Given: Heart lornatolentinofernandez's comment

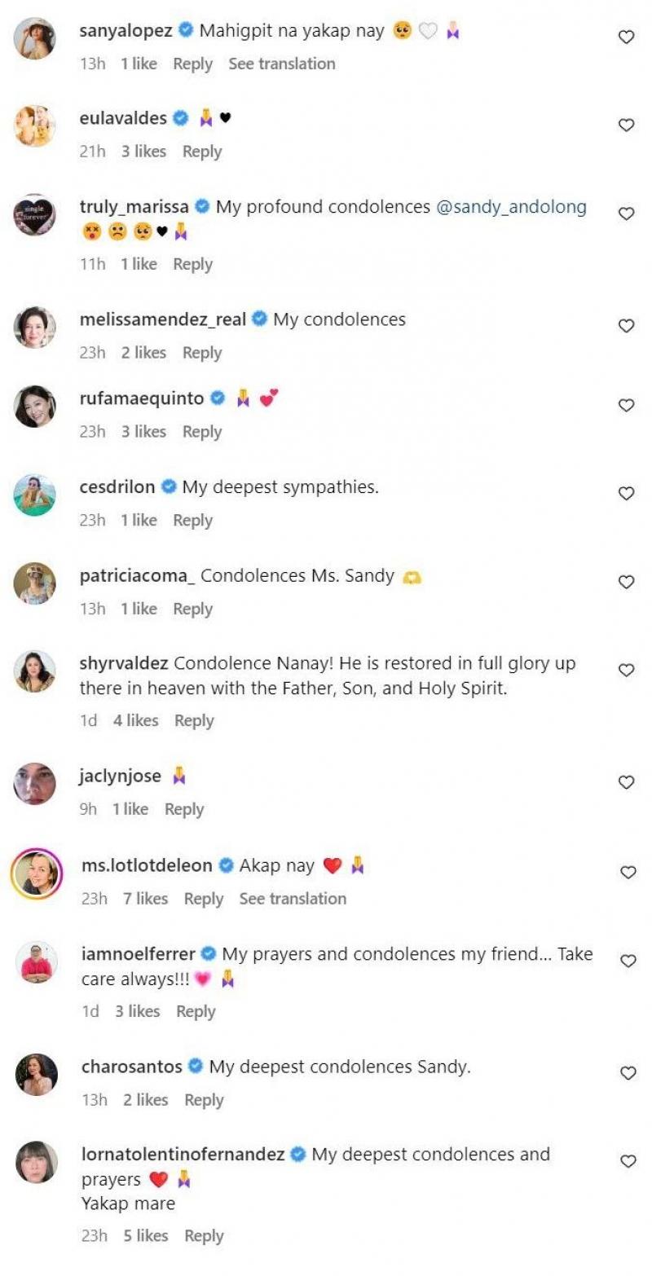Looking at the screenshot, I should click(626, 1161).
